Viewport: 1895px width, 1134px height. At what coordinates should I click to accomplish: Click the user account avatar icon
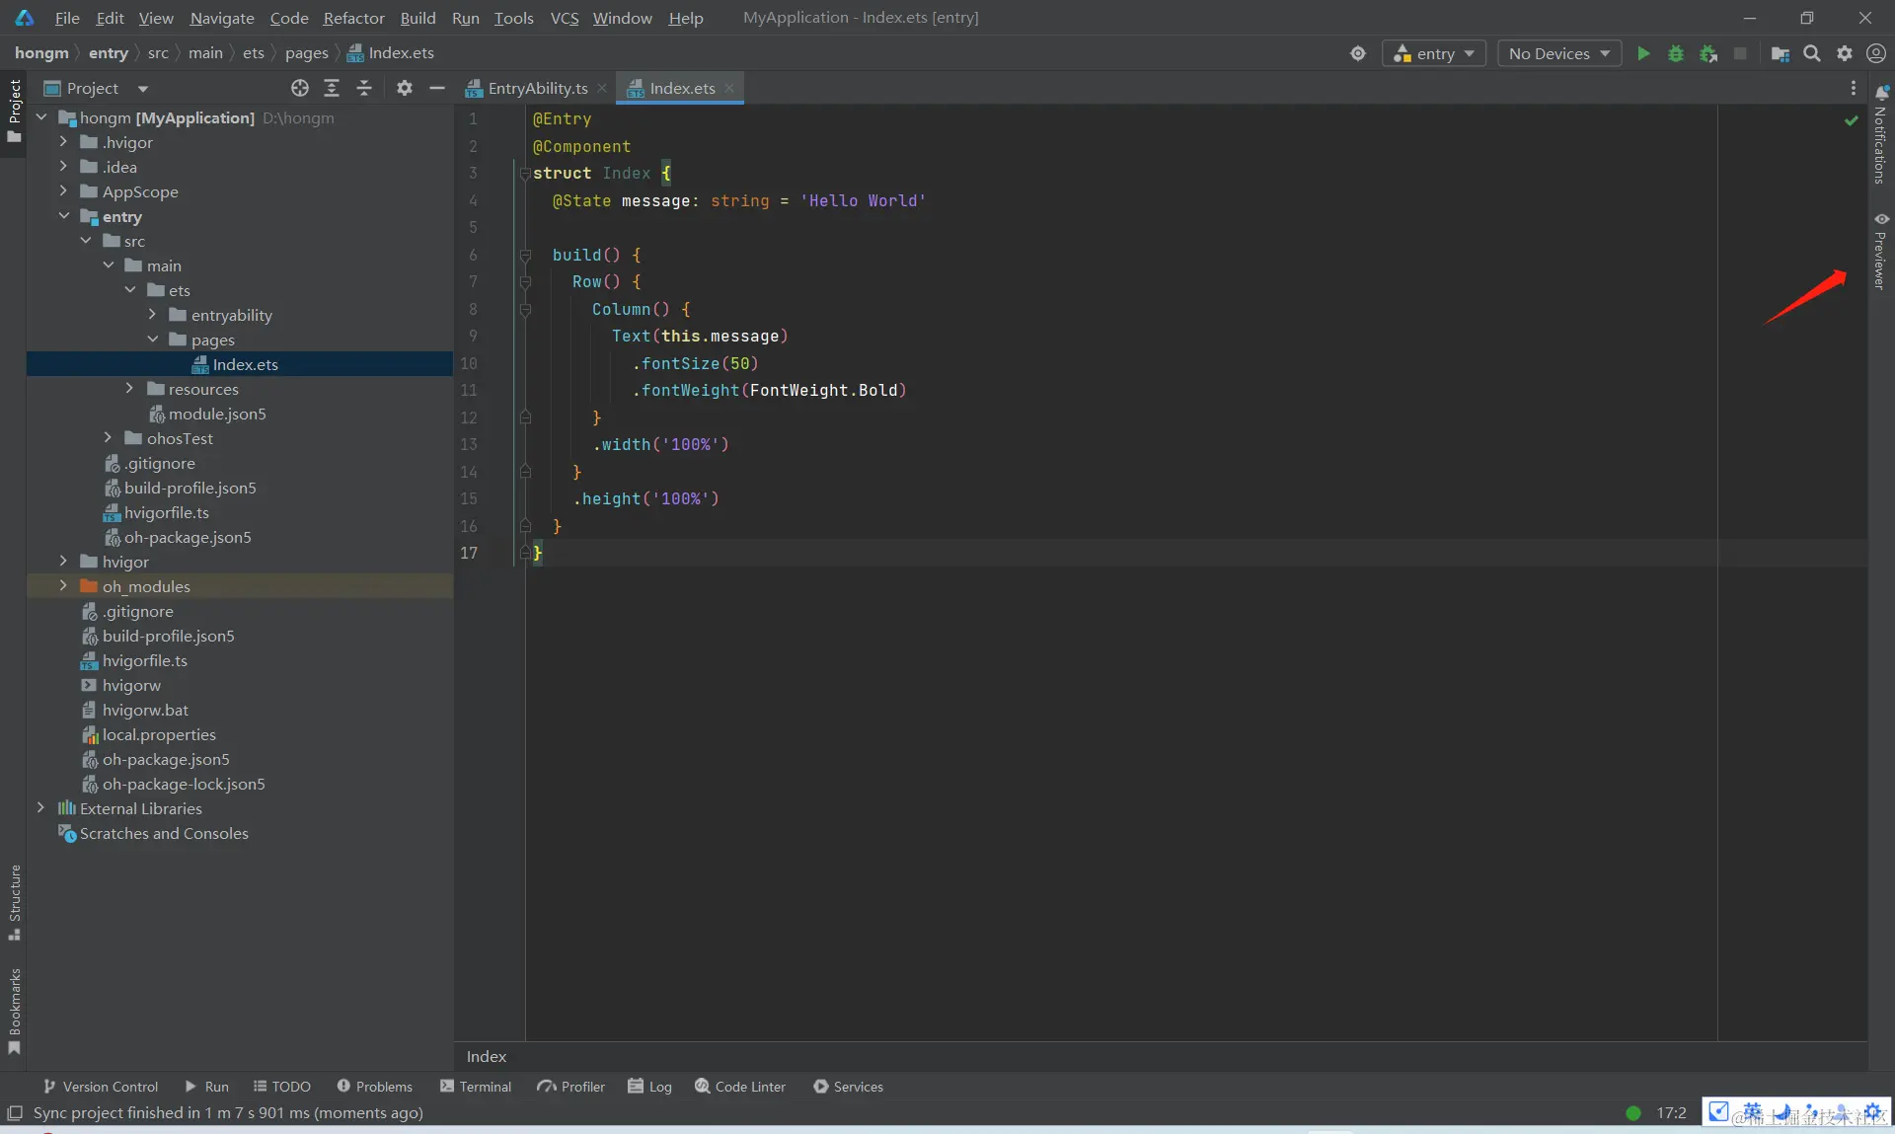tap(1876, 53)
